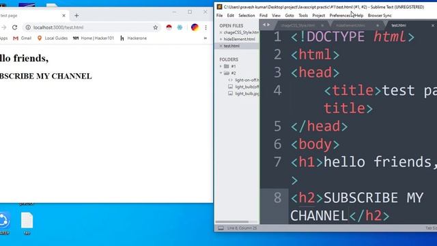Select hideElement.html in Open Files
Viewport: 437px width, 246px height.
click(x=240, y=40)
